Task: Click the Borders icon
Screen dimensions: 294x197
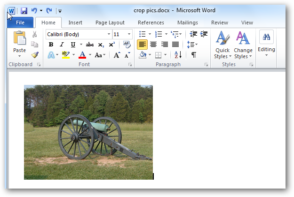Action: 158,55
